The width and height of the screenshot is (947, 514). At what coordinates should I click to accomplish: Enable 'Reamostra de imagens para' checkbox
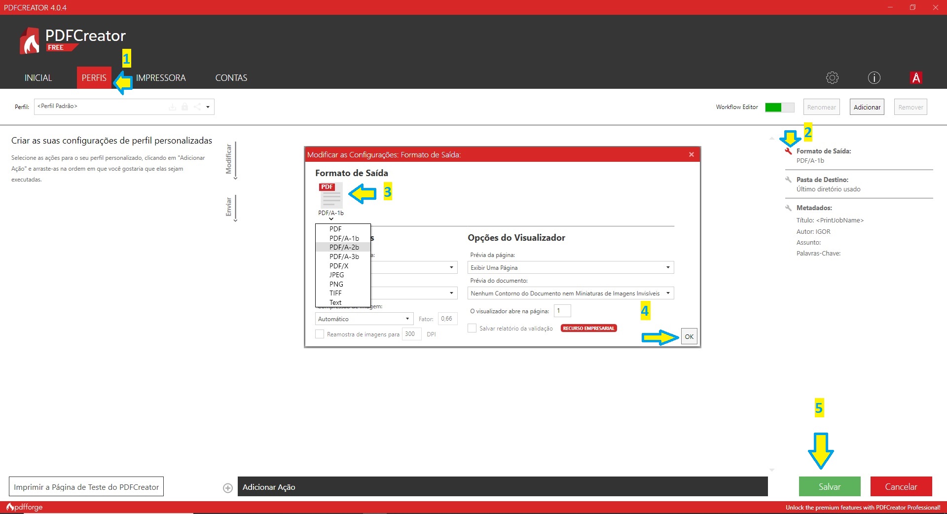tap(320, 334)
